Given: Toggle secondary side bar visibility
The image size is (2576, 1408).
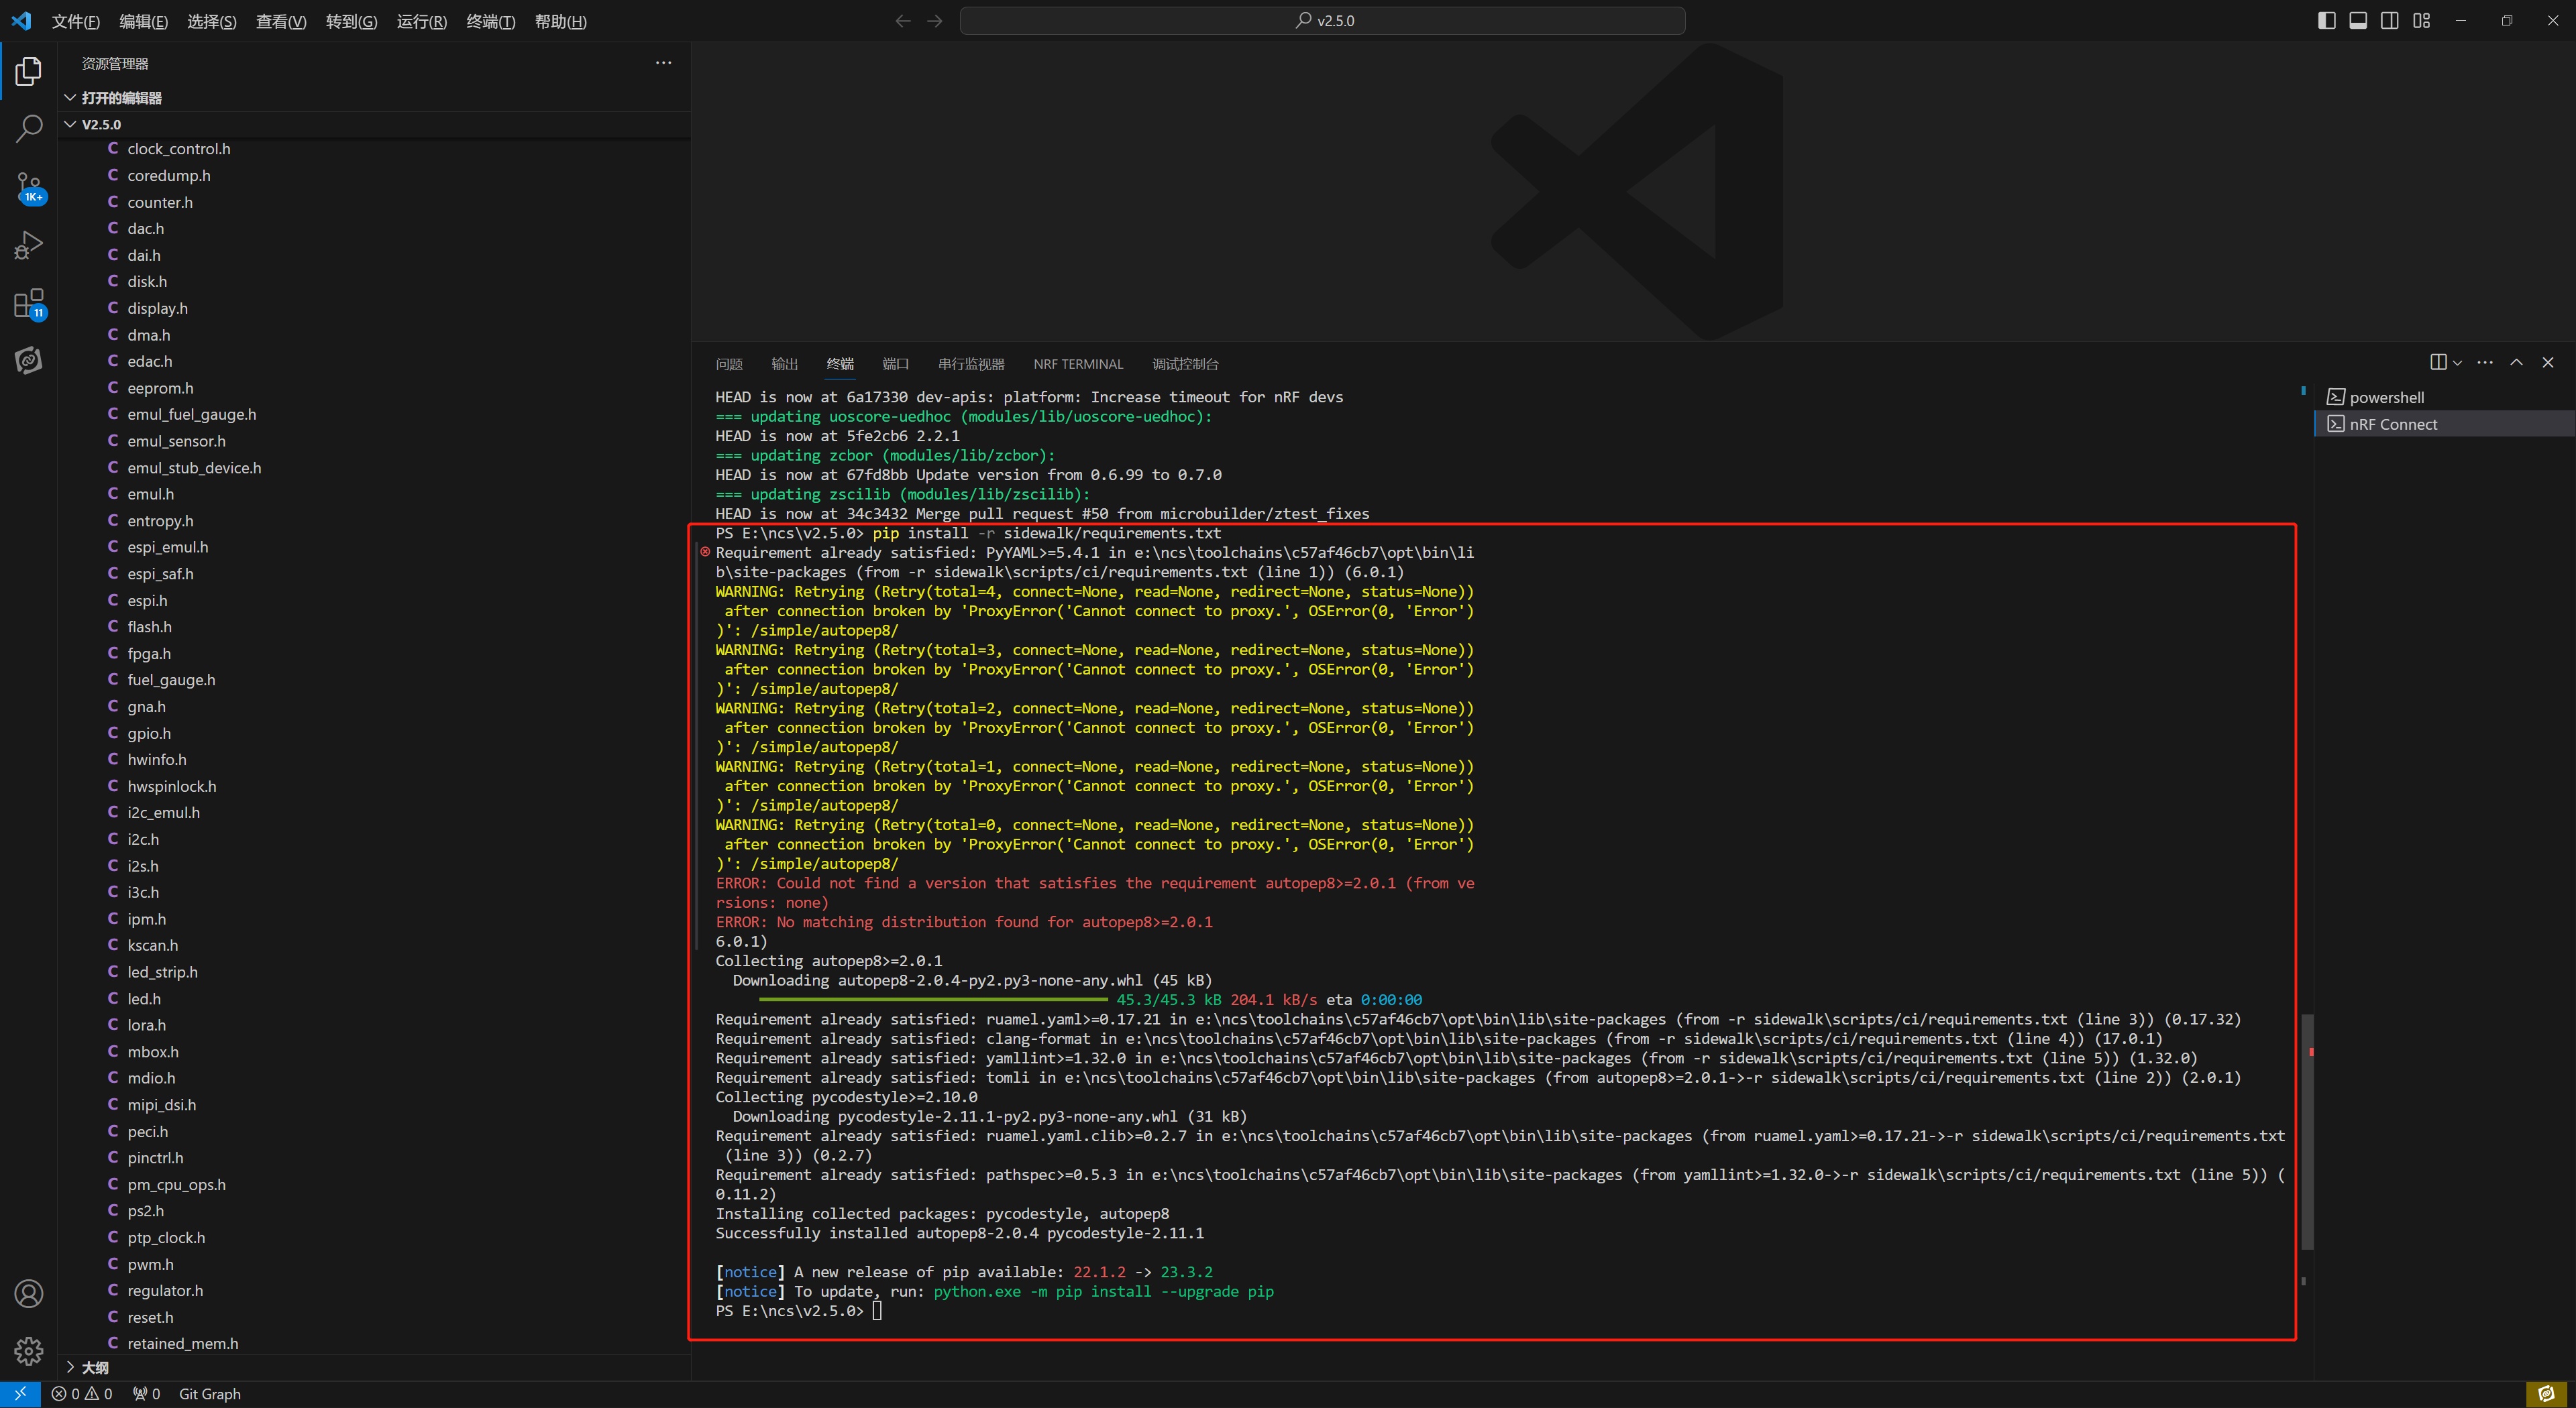Looking at the screenshot, I should [x=2390, y=21].
